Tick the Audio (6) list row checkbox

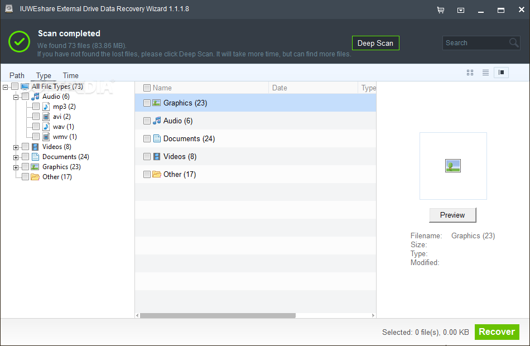(x=147, y=121)
